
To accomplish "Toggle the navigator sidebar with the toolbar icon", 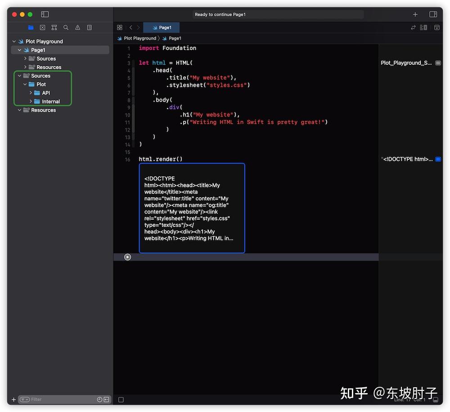I will pos(45,14).
